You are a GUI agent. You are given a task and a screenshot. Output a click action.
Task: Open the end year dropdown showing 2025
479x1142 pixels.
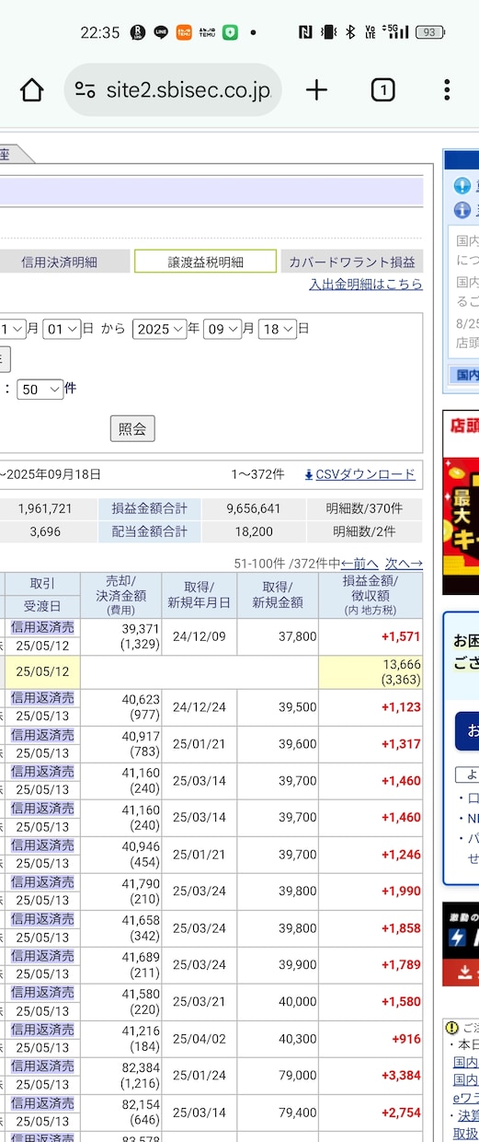(x=159, y=329)
